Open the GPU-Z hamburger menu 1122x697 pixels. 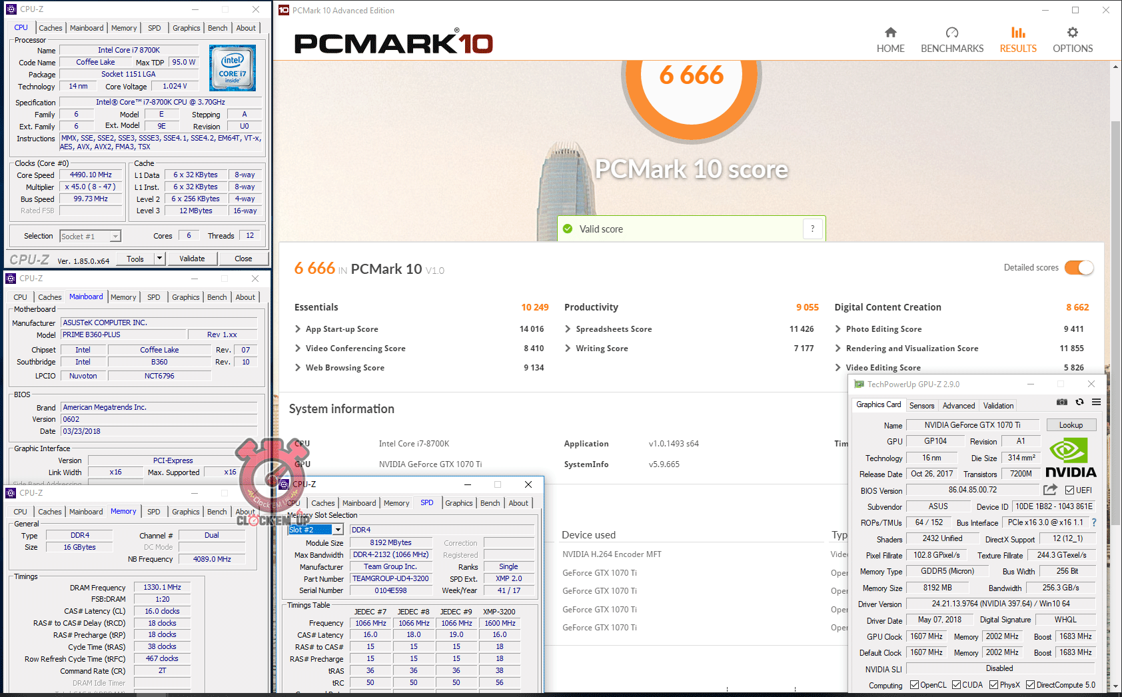1096,402
